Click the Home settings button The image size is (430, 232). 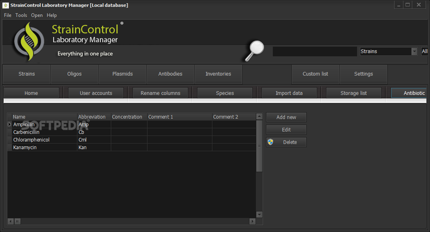pos(31,93)
